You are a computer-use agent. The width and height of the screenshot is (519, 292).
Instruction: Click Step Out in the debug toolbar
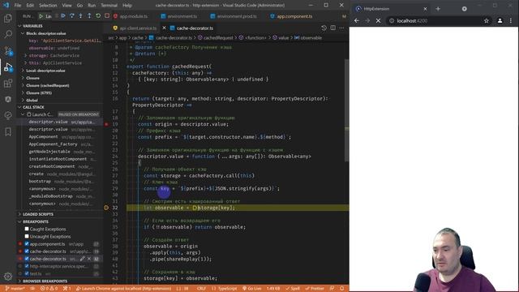pos(89,16)
